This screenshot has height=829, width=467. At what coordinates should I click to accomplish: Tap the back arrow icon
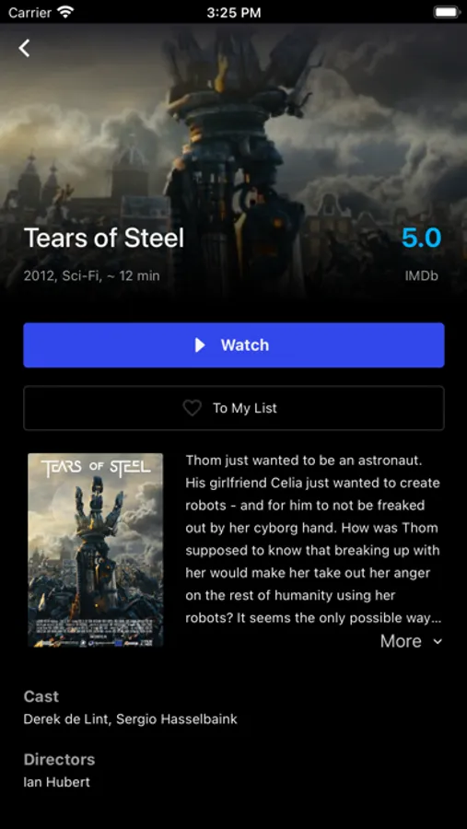click(24, 48)
